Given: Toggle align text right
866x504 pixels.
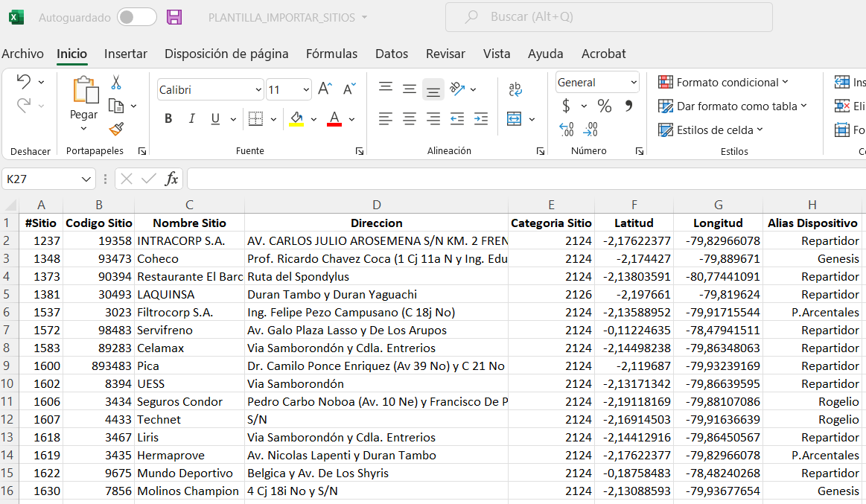Looking at the screenshot, I should (433, 118).
